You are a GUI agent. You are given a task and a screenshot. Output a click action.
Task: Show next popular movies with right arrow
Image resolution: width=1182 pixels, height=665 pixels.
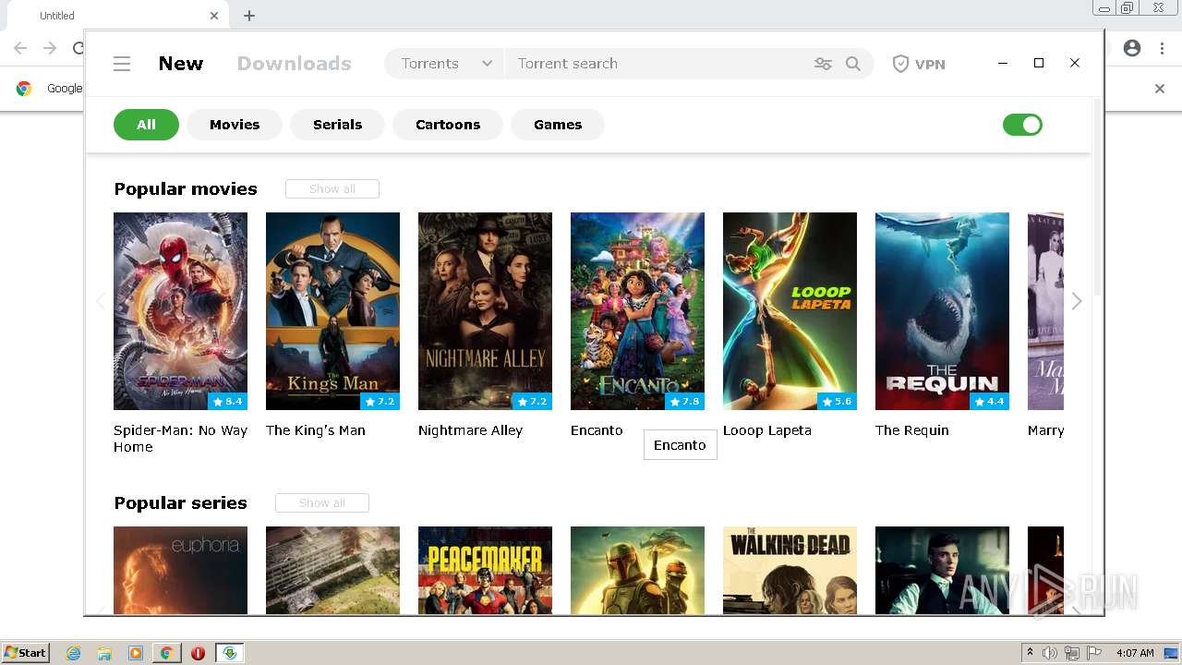(1077, 302)
